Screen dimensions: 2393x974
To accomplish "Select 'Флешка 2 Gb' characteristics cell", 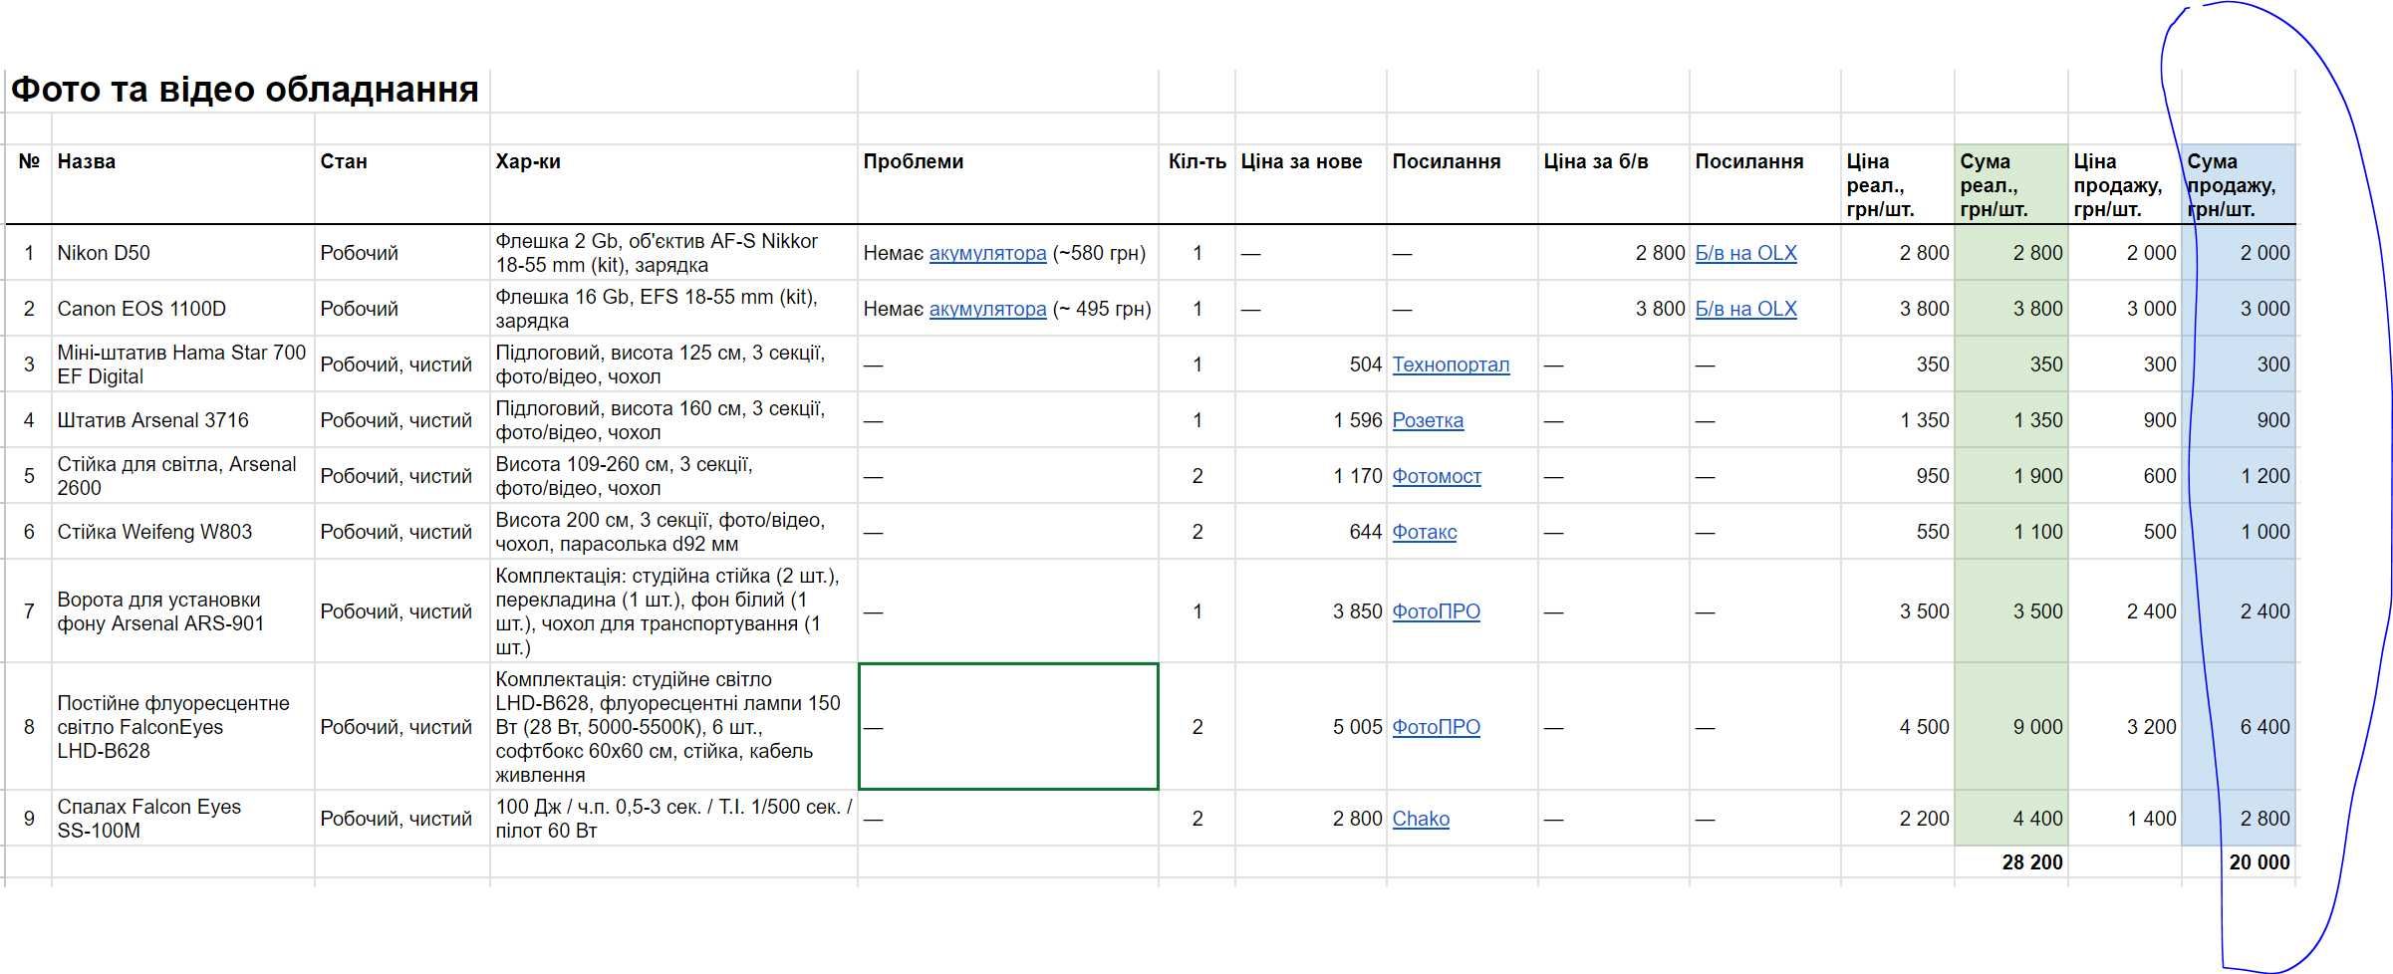I will click(x=673, y=253).
